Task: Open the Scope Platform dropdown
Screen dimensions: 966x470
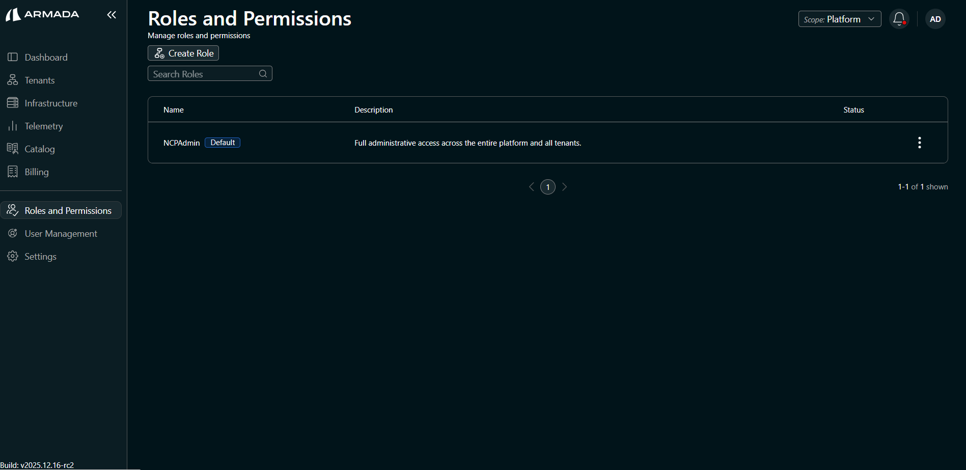Action: click(x=839, y=19)
